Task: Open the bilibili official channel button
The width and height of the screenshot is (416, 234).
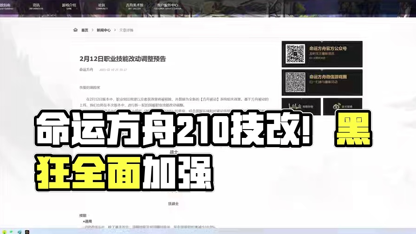Action: click(301, 106)
